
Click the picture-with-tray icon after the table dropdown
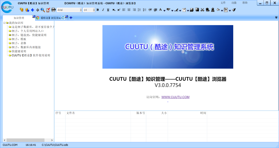pyautogui.click(x=192, y=10)
